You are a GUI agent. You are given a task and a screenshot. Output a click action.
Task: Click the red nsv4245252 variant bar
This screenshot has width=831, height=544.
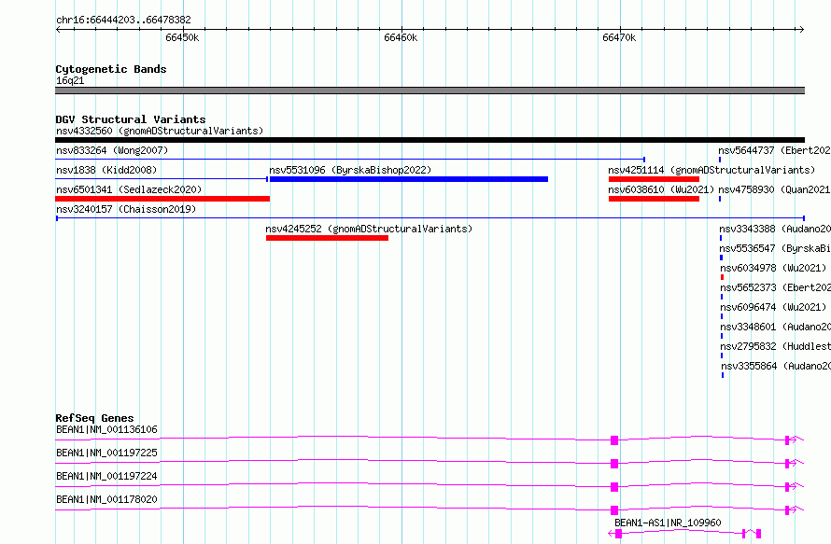click(327, 238)
